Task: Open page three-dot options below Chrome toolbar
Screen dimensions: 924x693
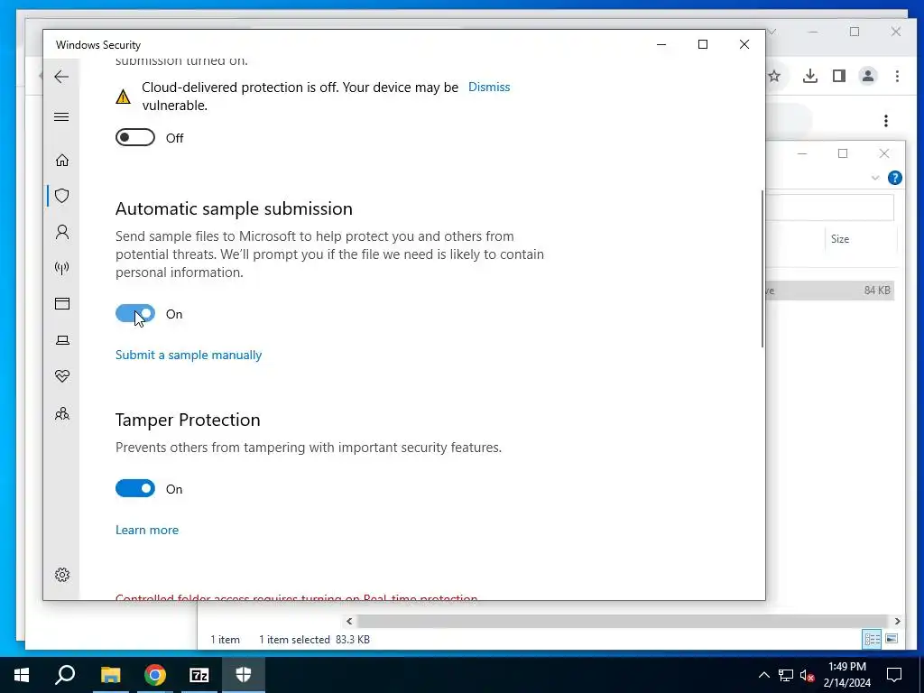Action: (x=886, y=121)
